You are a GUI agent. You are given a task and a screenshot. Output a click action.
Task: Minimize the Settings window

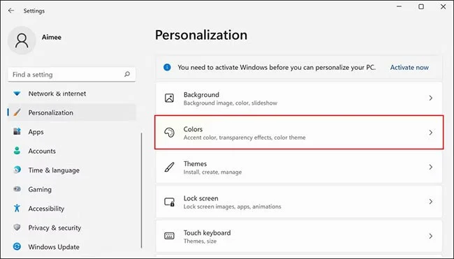[x=399, y=6]
